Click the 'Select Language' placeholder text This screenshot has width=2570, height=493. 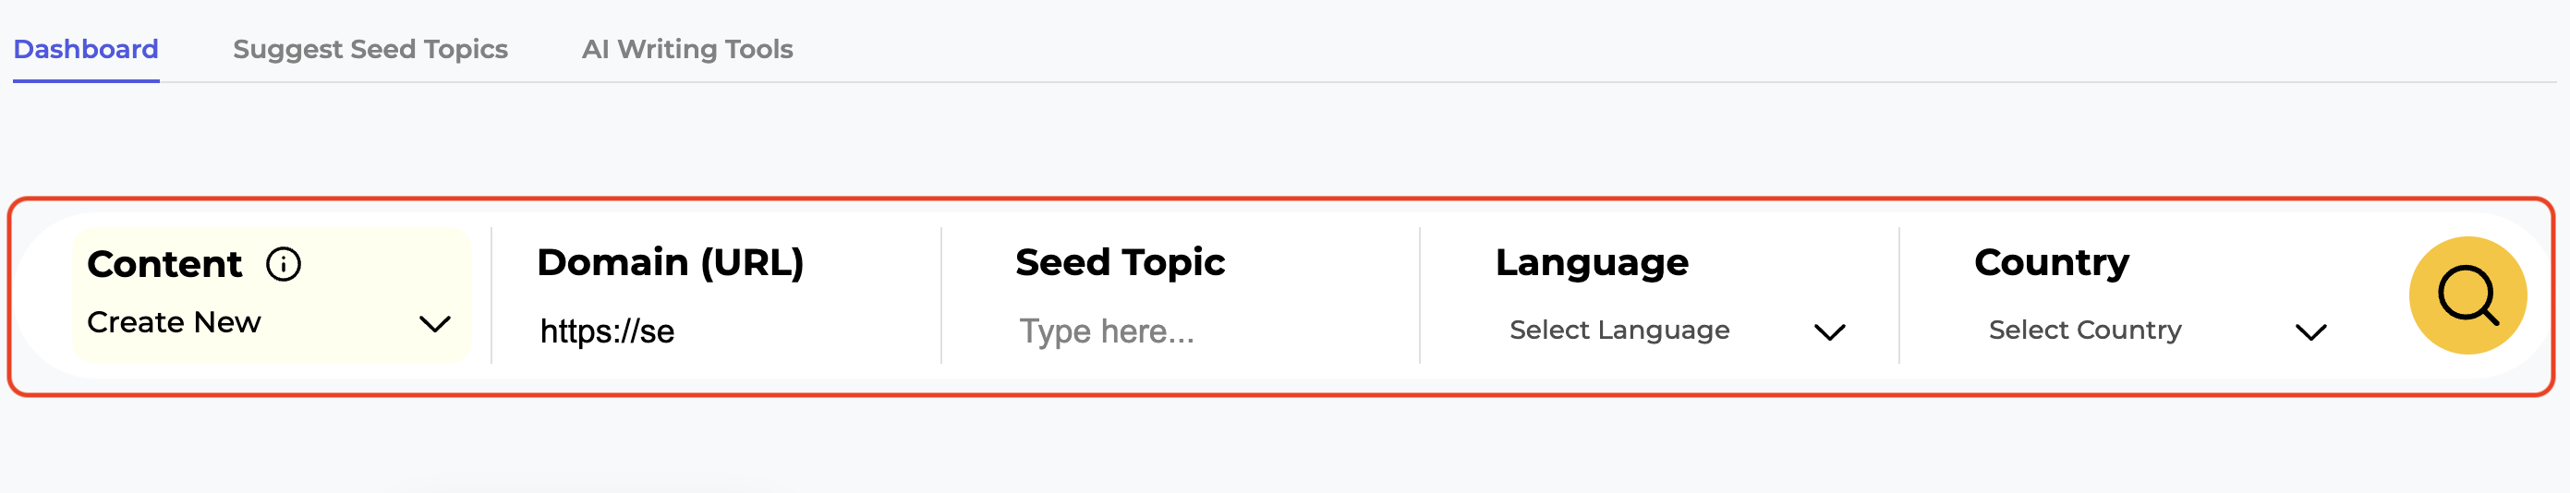click(x=1618, y=331)
